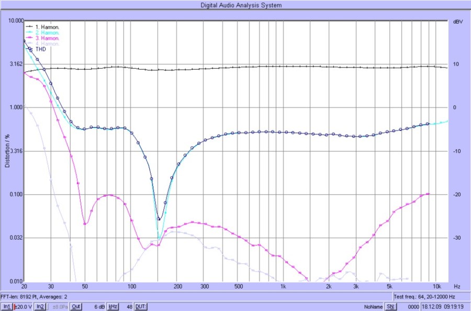
Task: Click the Out output button
Action: pyautogui.click(x=76, y=306)
